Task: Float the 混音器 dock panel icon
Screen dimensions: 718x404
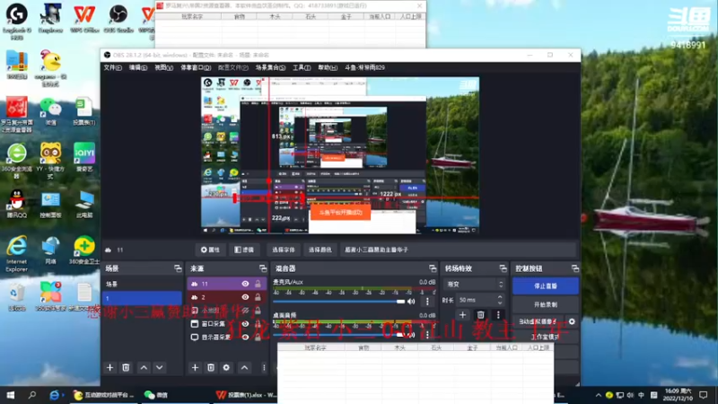Action: click(433, 268)
